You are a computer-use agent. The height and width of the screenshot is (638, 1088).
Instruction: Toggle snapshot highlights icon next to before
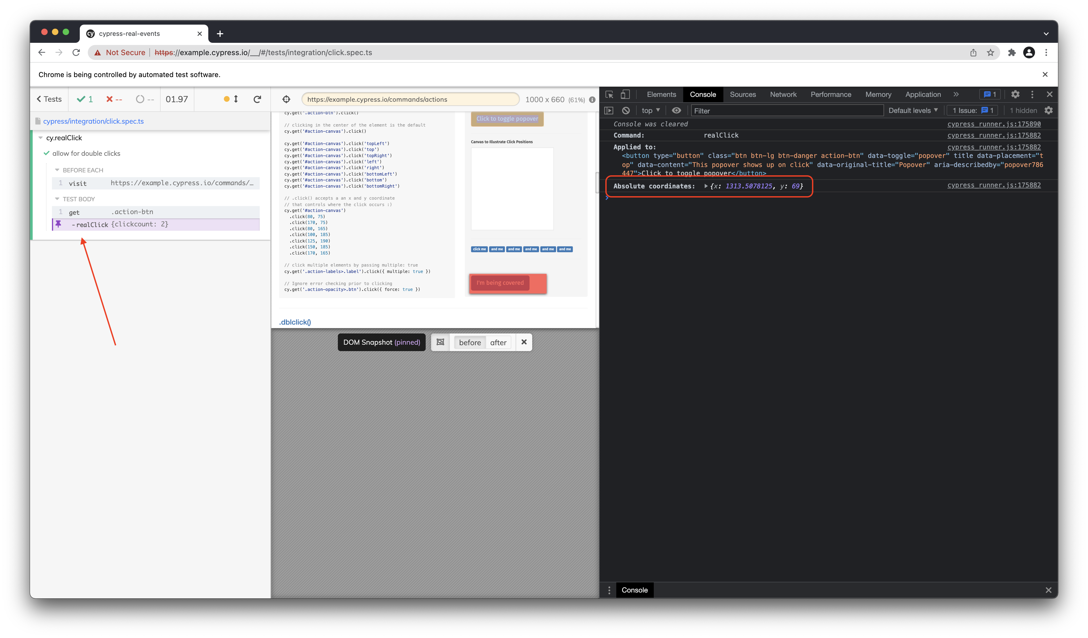tap(440, 342)
